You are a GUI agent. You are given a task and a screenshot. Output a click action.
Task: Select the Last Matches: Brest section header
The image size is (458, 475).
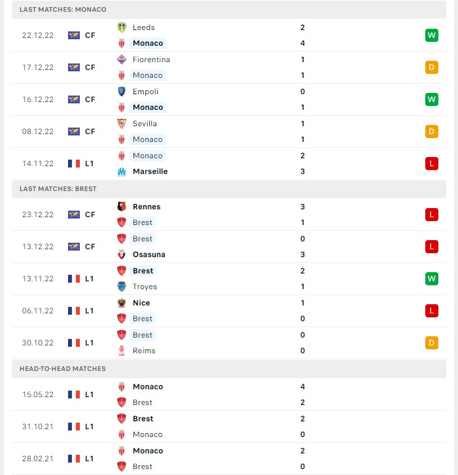[229, 188]
